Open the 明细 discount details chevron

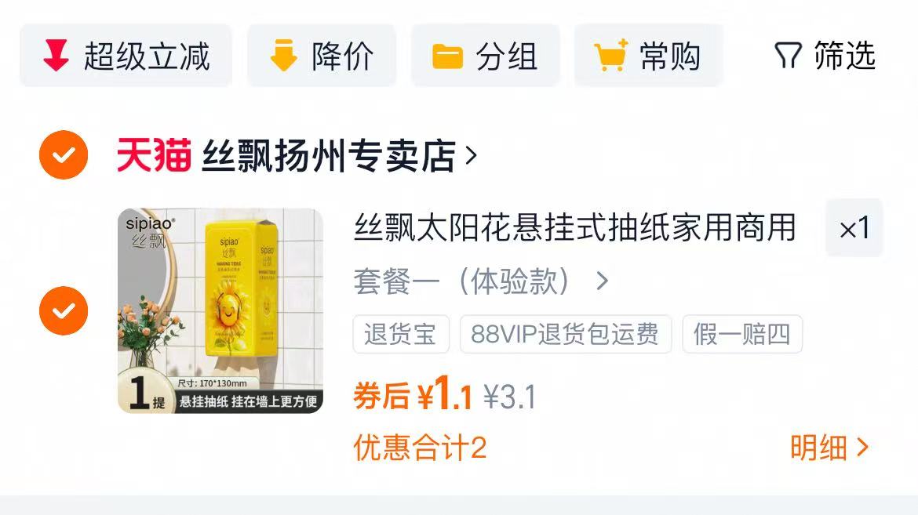coord(829,448)
